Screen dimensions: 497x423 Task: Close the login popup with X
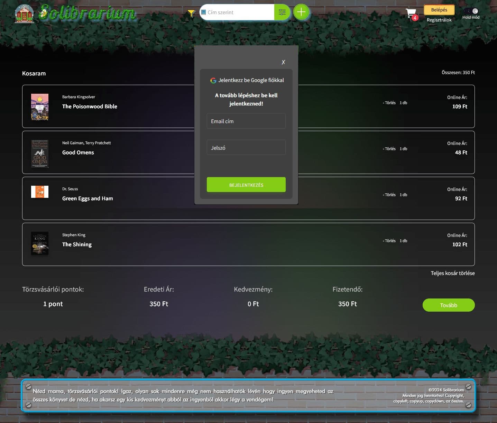click(283, 62)
